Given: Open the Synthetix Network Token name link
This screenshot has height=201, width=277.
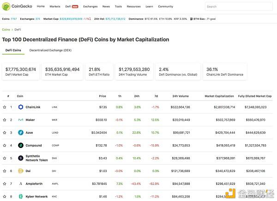Looking at the screenshot, I should 36,158.
